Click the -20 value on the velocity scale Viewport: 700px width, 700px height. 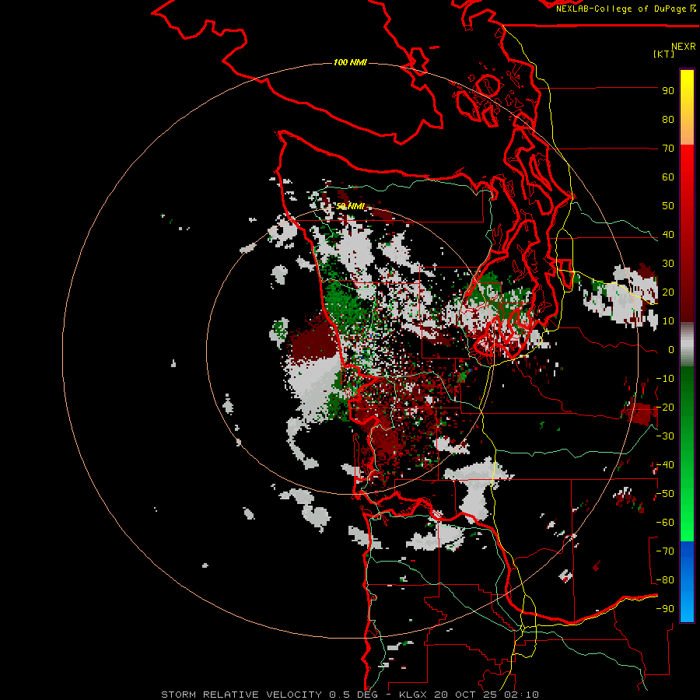coord(665,408)
